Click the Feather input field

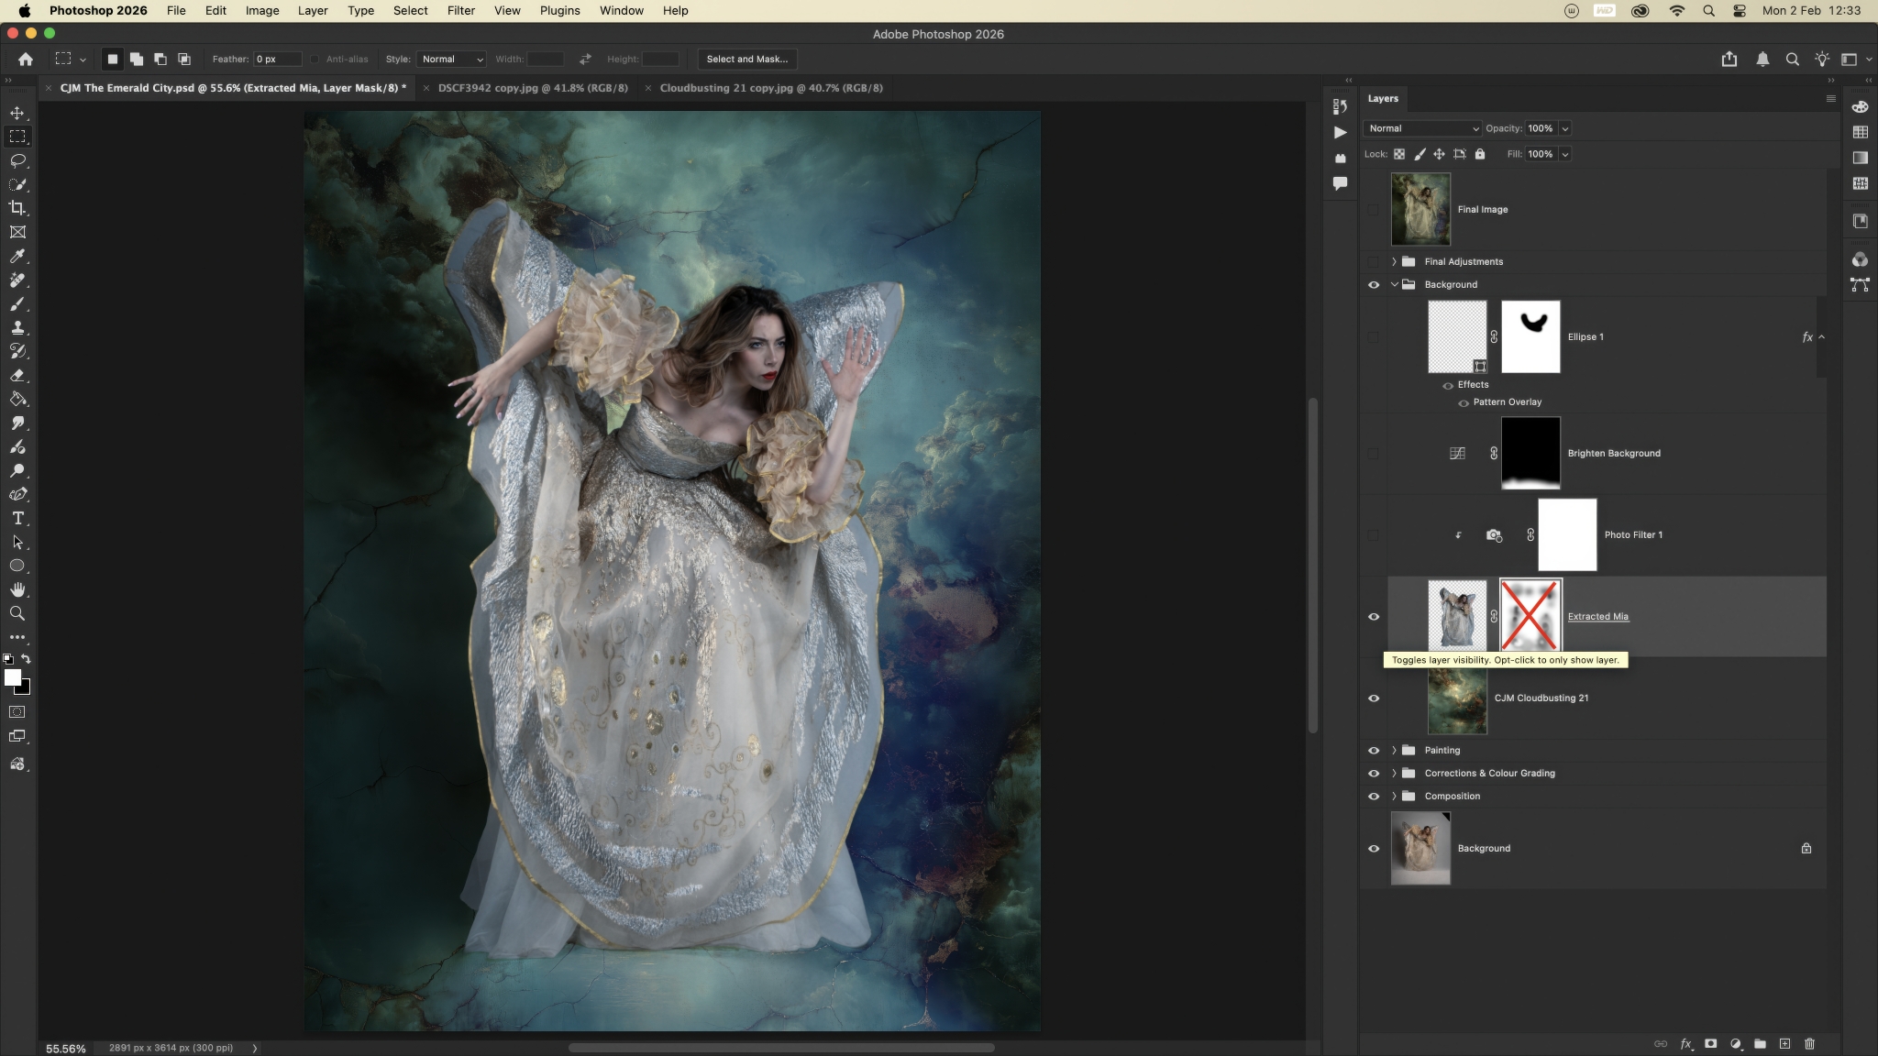click(277, 59)
